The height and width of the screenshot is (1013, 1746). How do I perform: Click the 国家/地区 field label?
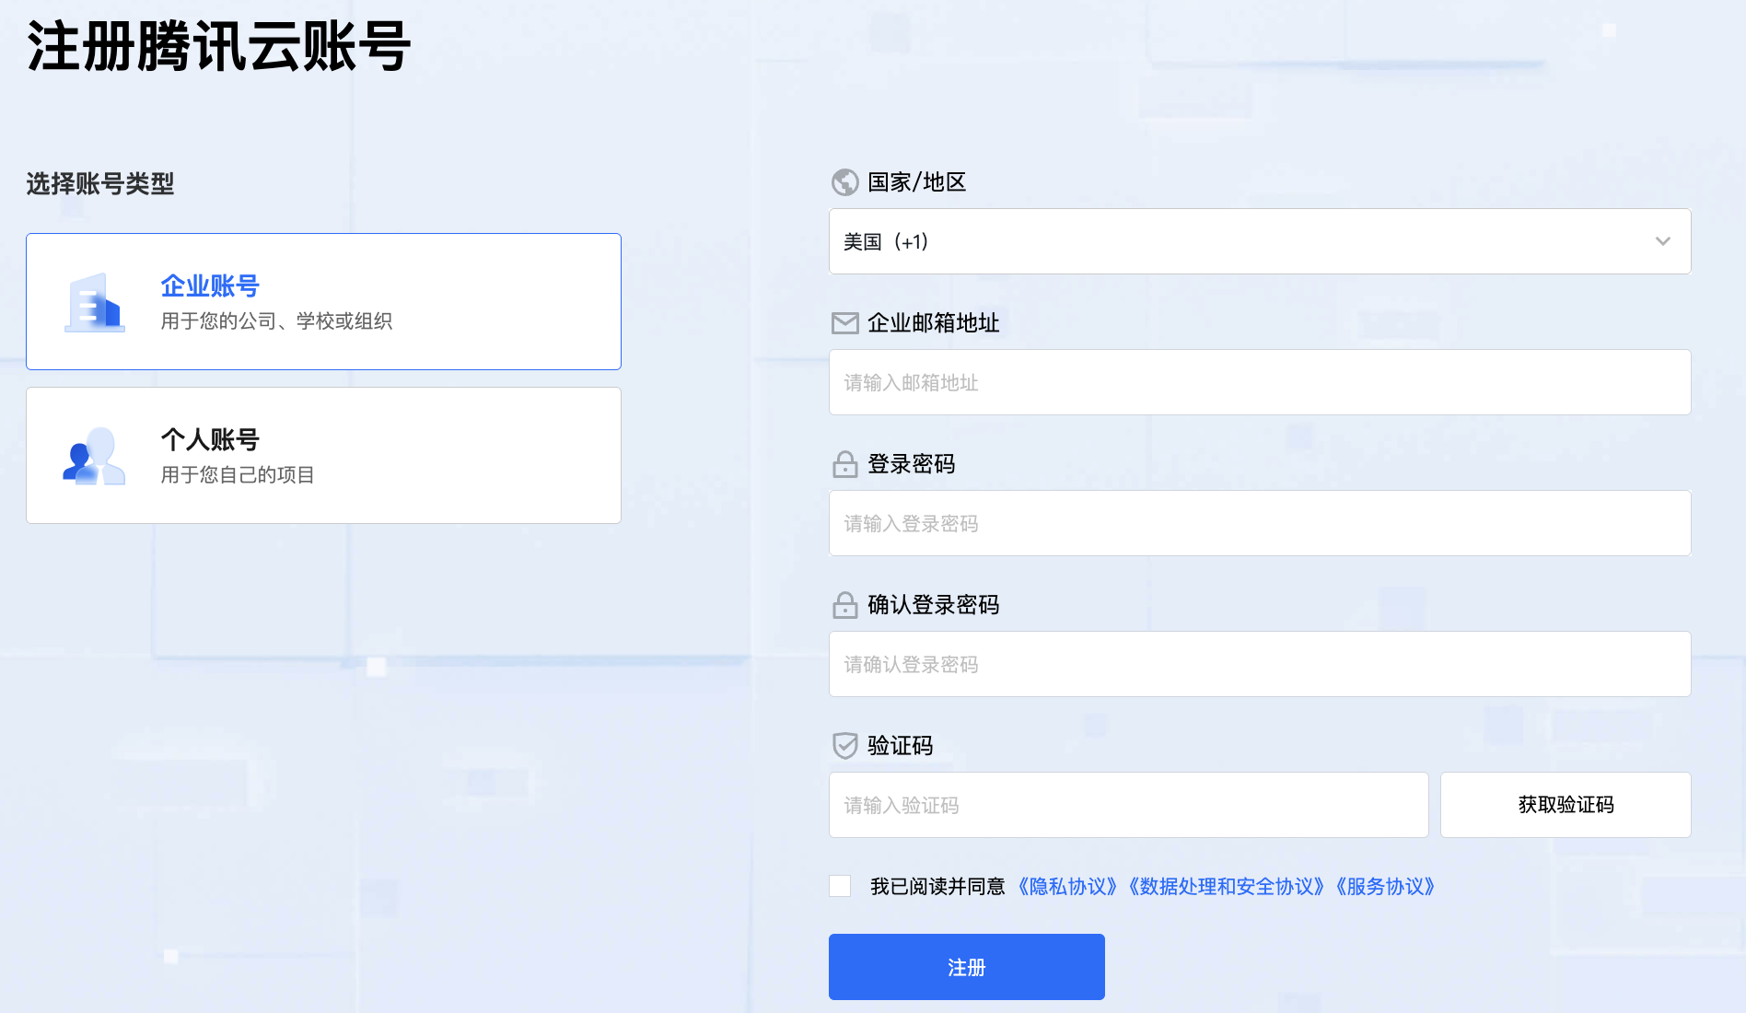(x=917, y=182)
